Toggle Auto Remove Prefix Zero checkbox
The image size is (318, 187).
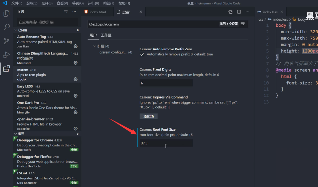coord(142,54)
